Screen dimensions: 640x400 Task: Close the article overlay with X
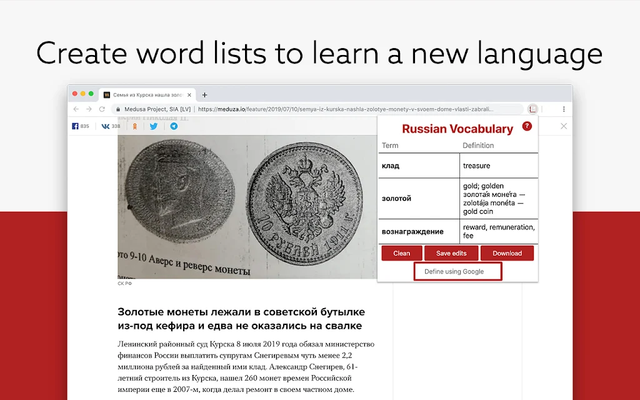[x=564, y=126]
